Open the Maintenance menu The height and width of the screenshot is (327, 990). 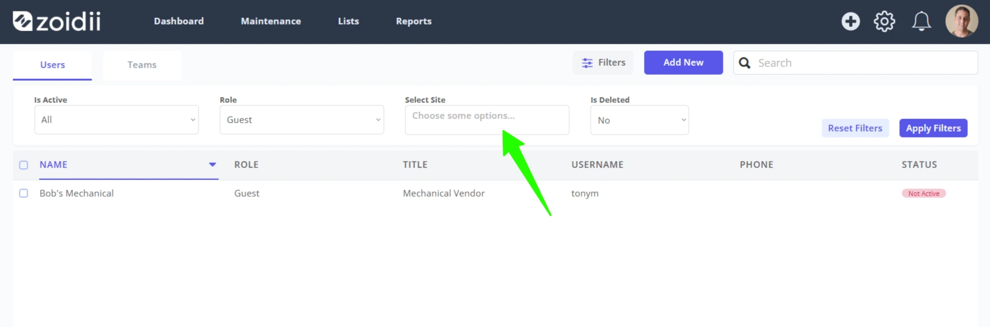(271, 21)
